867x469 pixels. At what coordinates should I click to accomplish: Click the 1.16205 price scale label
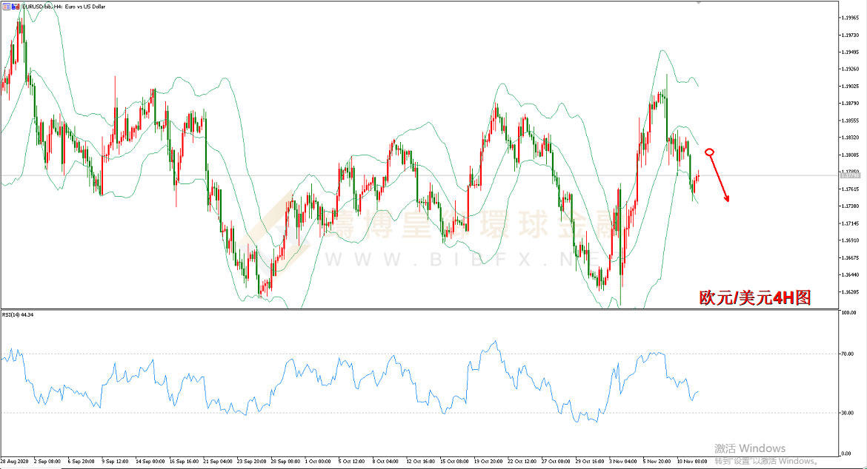point(851,292)
